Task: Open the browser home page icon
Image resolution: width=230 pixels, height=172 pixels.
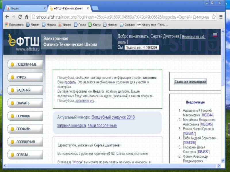Action: point(26,17)
